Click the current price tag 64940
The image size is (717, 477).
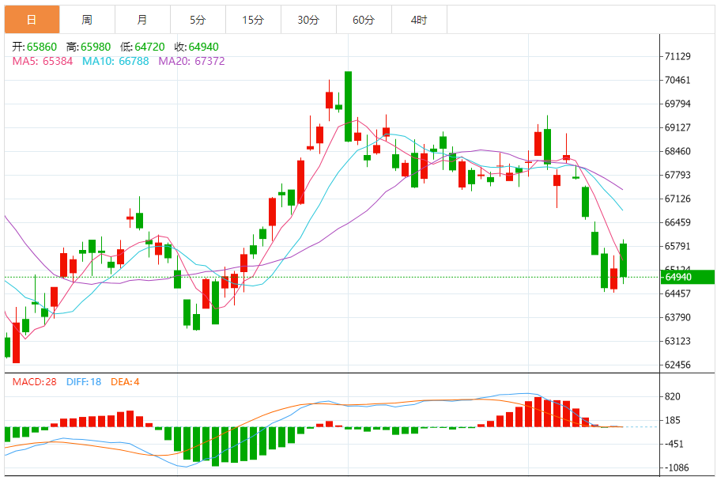click(x=687, y=277)
